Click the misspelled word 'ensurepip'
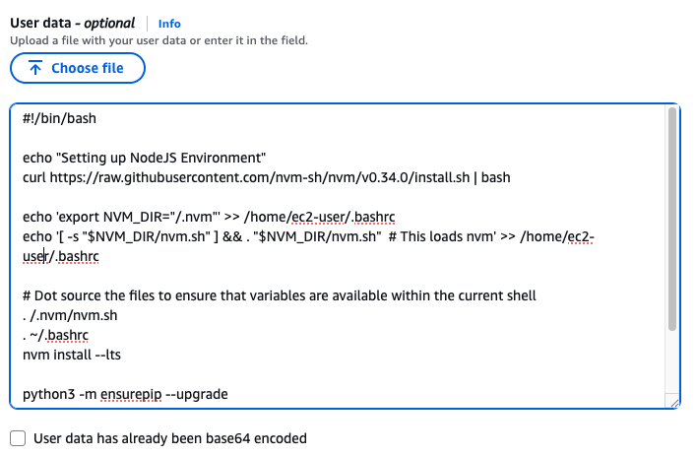The height and width of the screenshot is (456, 696). pyautogui.click(x=131, y=394)
